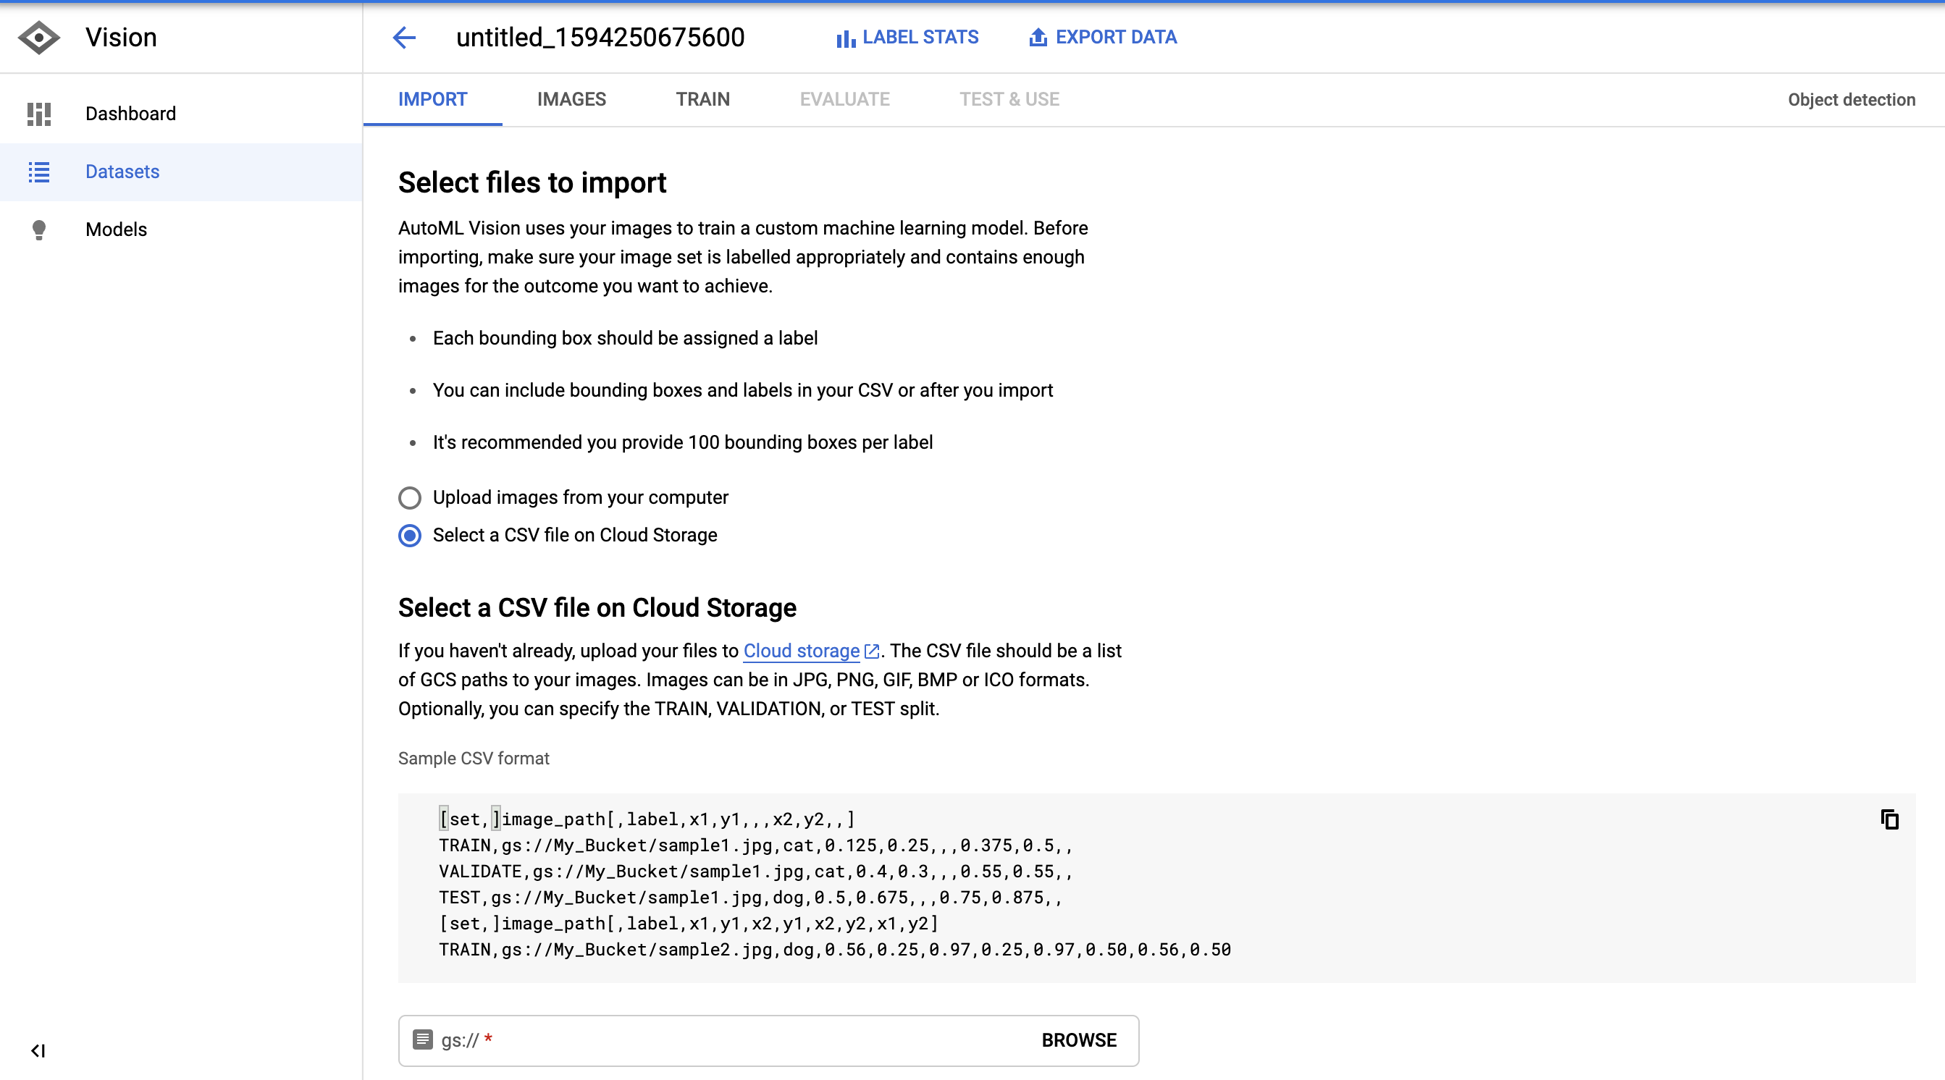Viewport: 1945px width, 1080px height.
Task: Click the Label Stats bar chart icon
Action: (x=845, y=38)
